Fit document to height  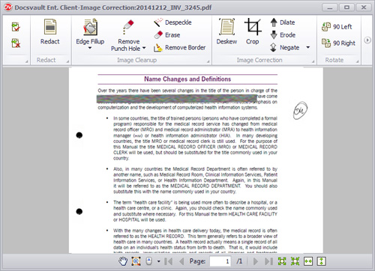(x=321, y=261)
